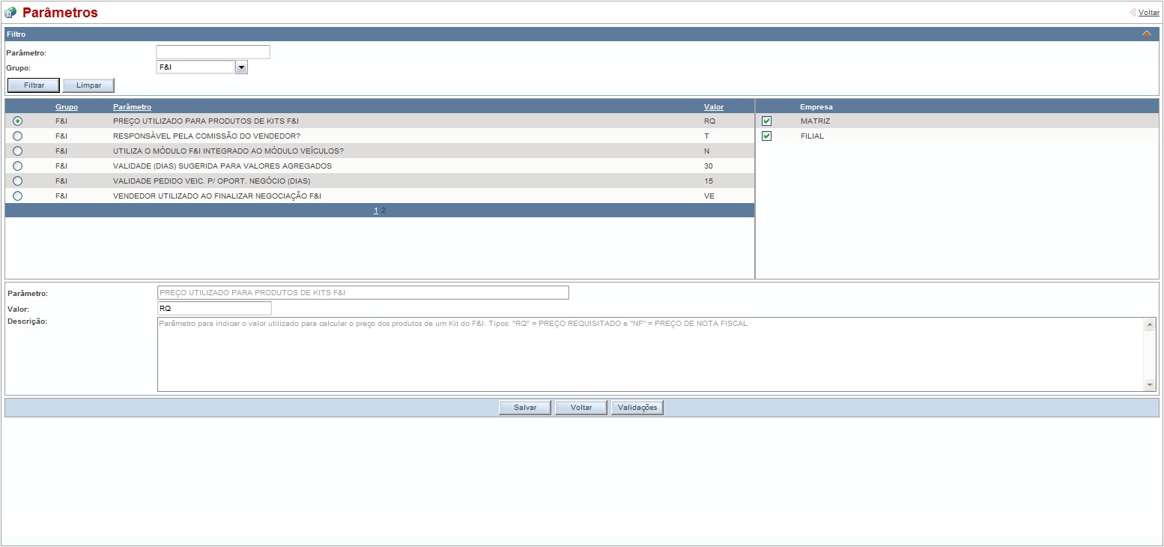Image resolution: width=1164 pixels, height=547 pixels.
Task: Click the text 'PREÇO UTILIZADO PARA PRODUTOS DE KITS F&I' in the table
Action: (206, 121)
